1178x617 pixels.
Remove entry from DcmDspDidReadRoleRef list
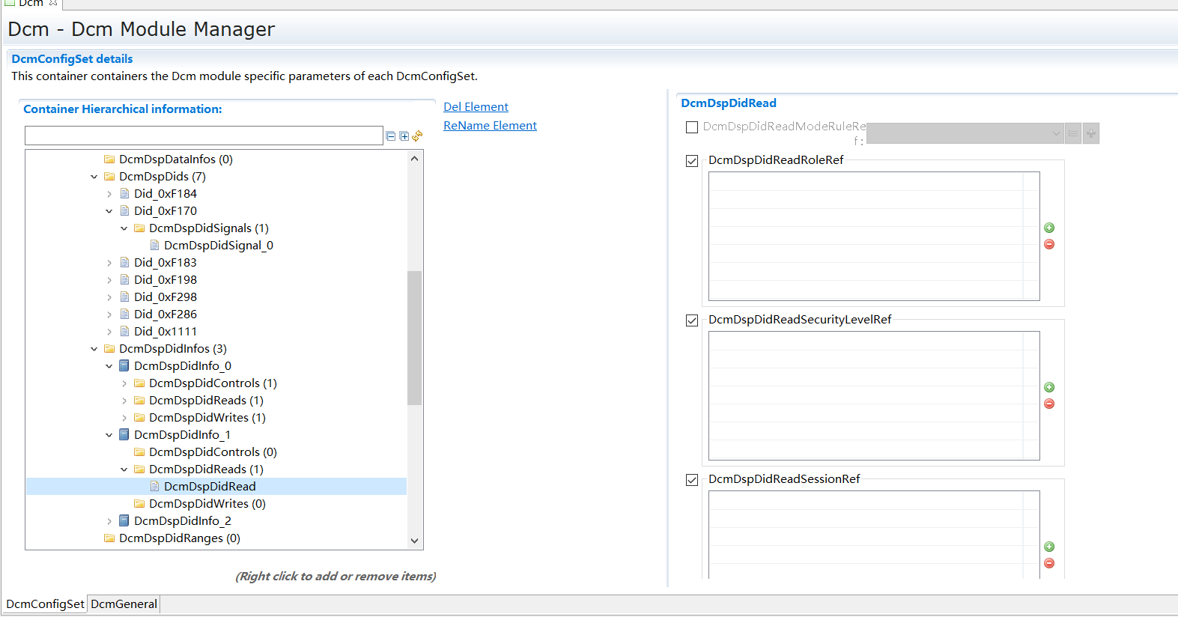1049,244
